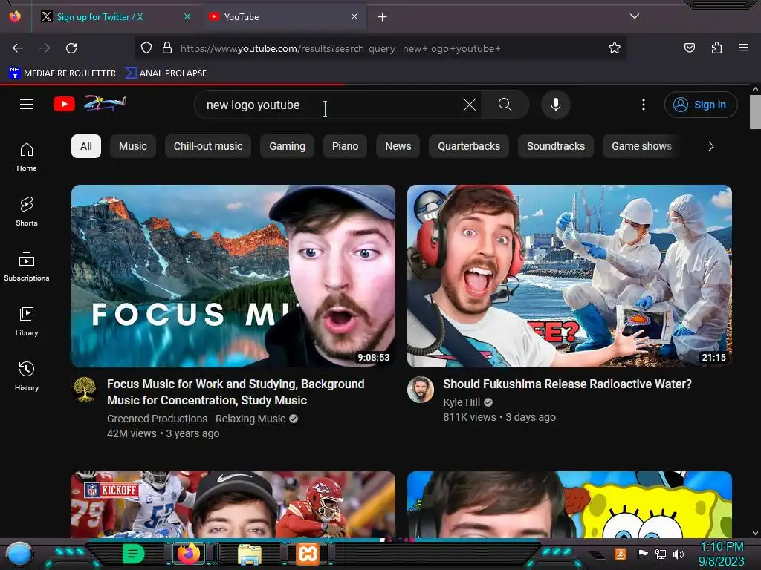Open tracking protection shield icon
This screenshot has height=570, width=761.
click(x=146, y=48)
